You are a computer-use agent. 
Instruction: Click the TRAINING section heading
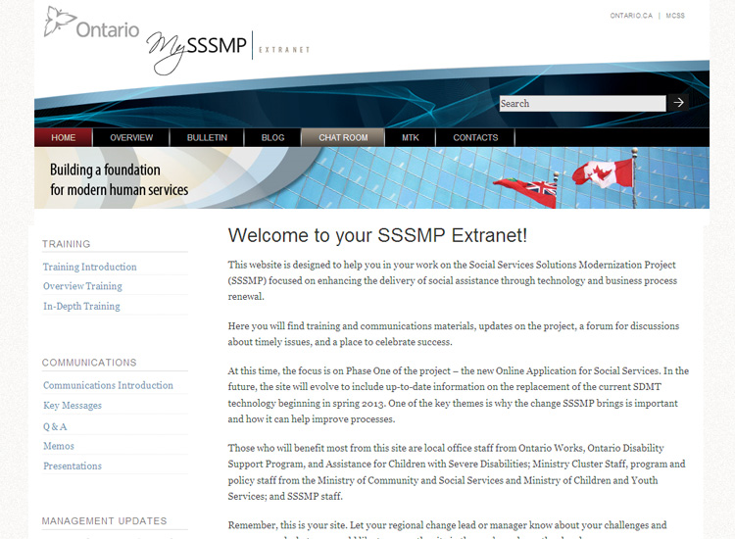[66, 244]
